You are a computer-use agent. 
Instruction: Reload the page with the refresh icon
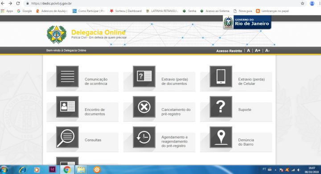click(18, 4)
